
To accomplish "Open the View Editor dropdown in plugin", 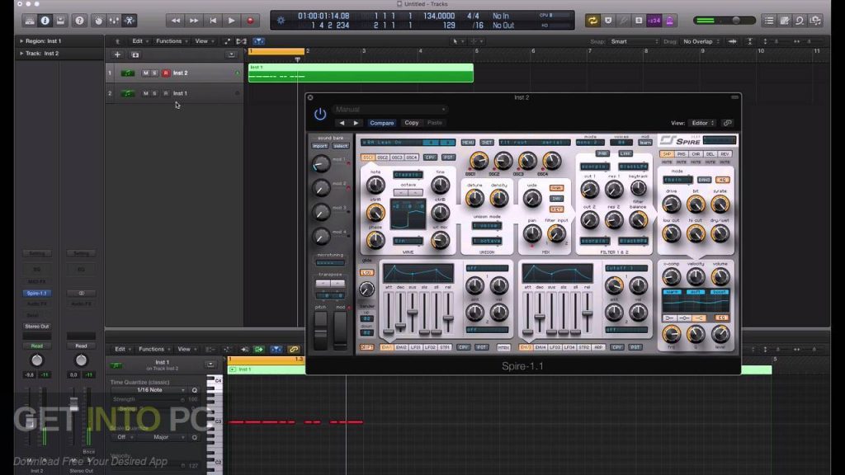I will (703, 123).
